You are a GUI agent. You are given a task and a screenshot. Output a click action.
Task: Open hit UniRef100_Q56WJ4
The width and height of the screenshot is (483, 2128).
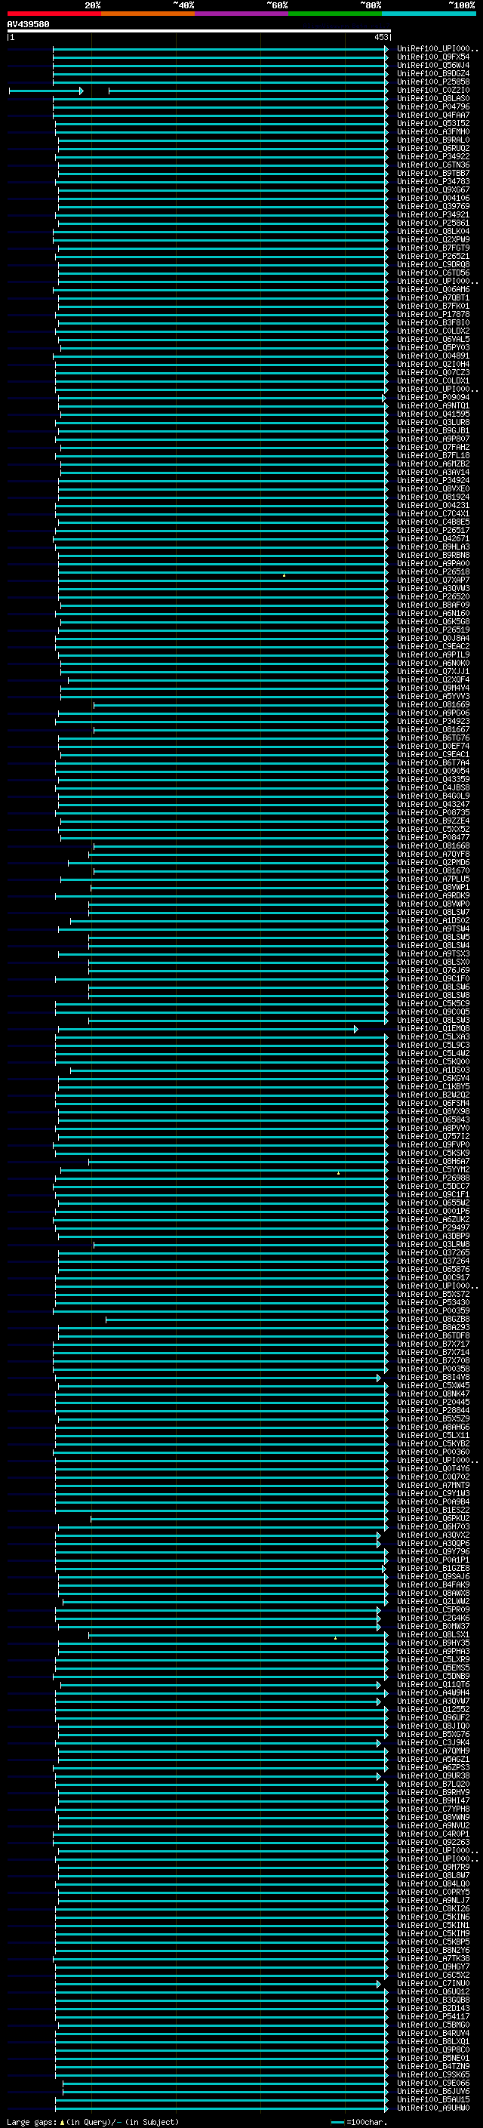coord(432,65)
